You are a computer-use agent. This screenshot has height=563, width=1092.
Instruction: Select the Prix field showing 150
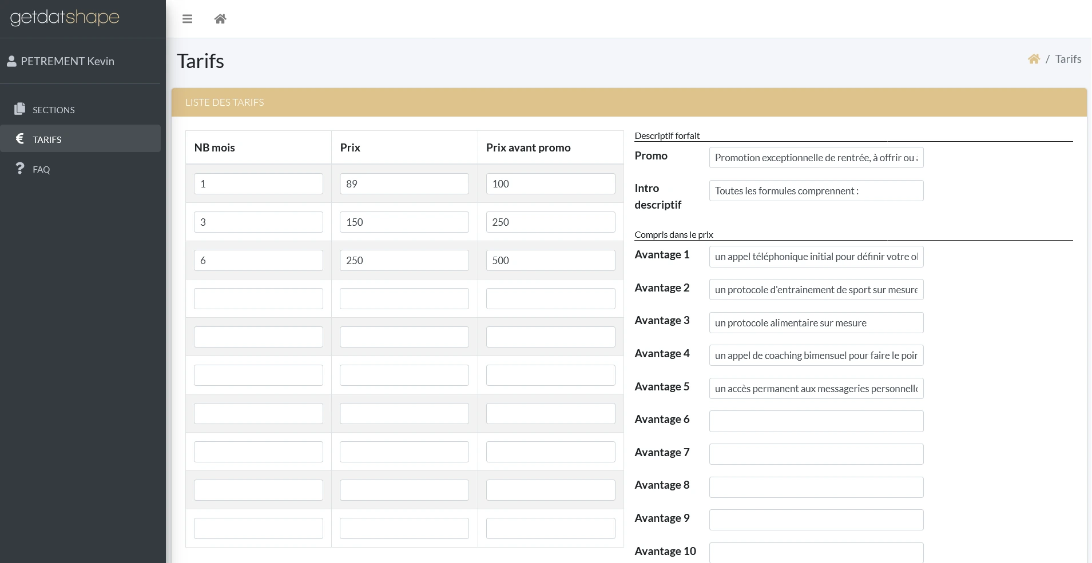click(404, 222)
